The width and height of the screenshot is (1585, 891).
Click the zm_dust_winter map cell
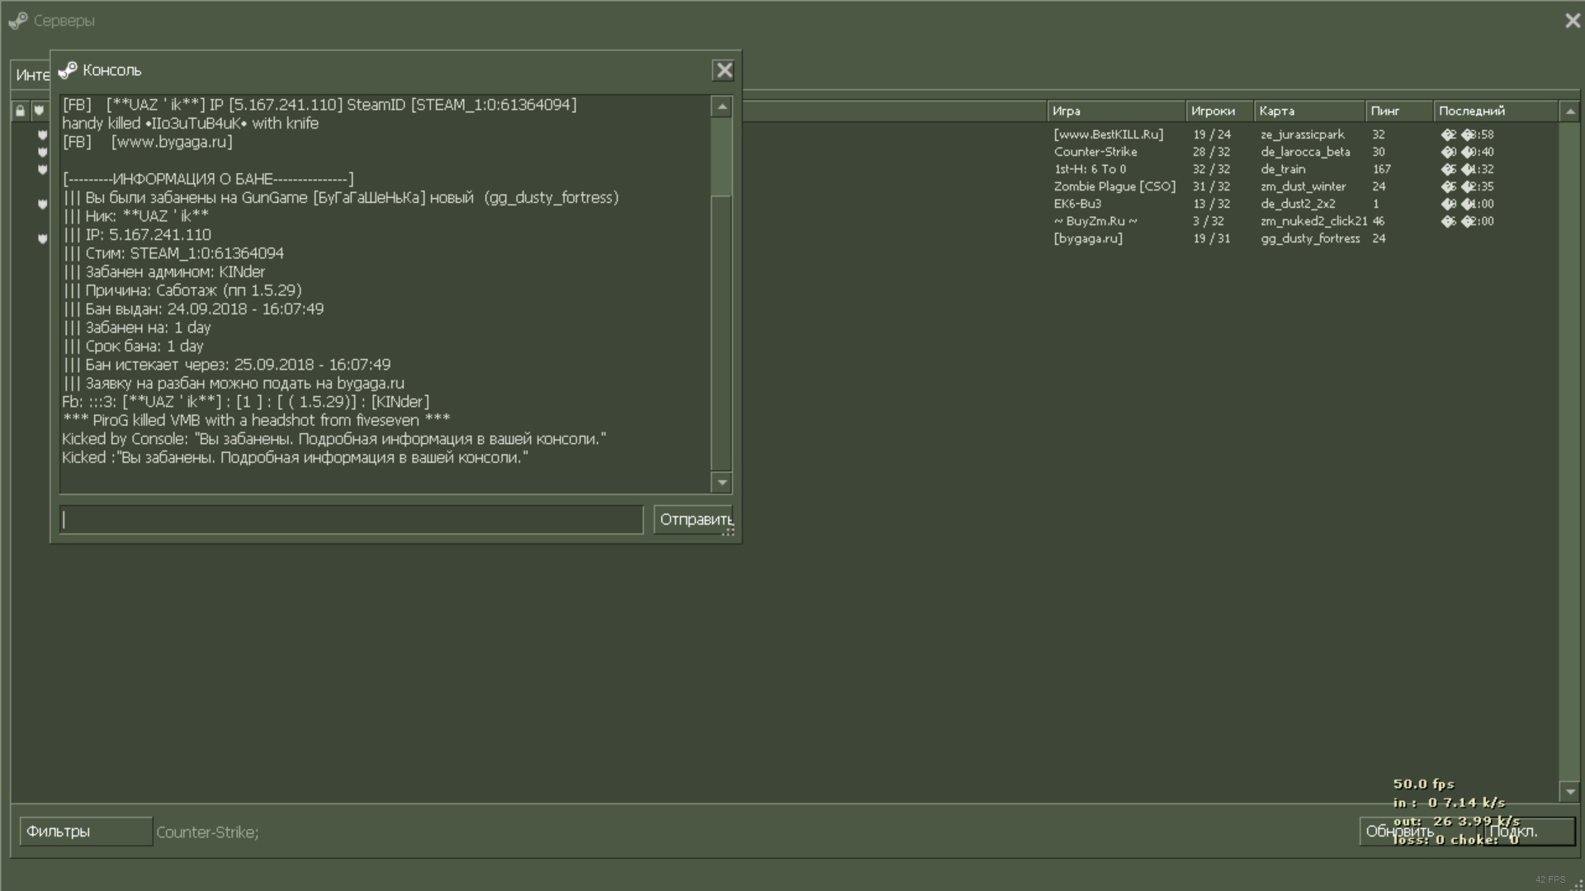pyautogui.click(x=1303, y=186)
